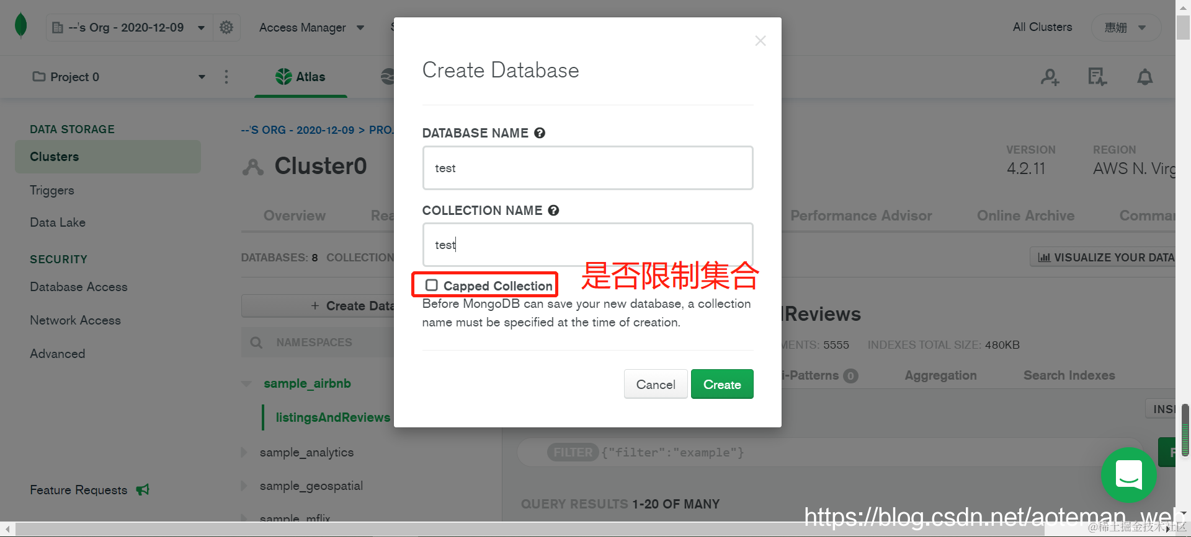Open organization settings gear icon
Image resolution: width=1191 pixels, height=537 pixels.
(226, 27)
